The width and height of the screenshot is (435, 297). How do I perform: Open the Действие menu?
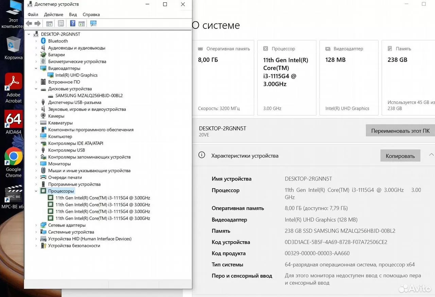pyautogui.click(x=53, y=15)
